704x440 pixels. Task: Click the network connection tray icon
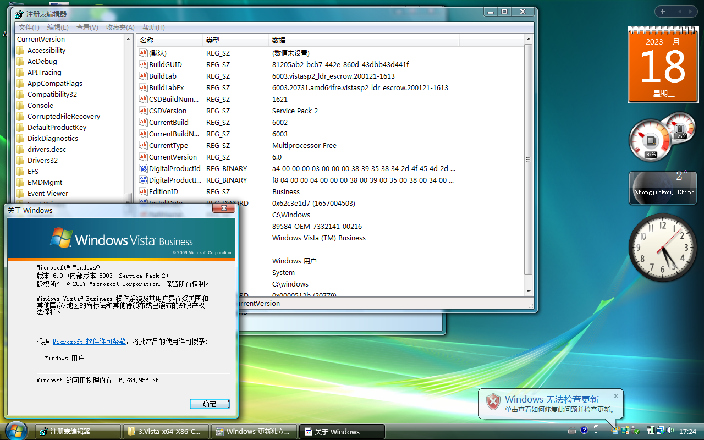point(661,431)
